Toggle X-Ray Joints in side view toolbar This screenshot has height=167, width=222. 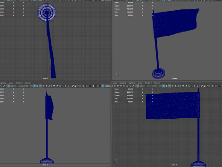click(208, 86)
